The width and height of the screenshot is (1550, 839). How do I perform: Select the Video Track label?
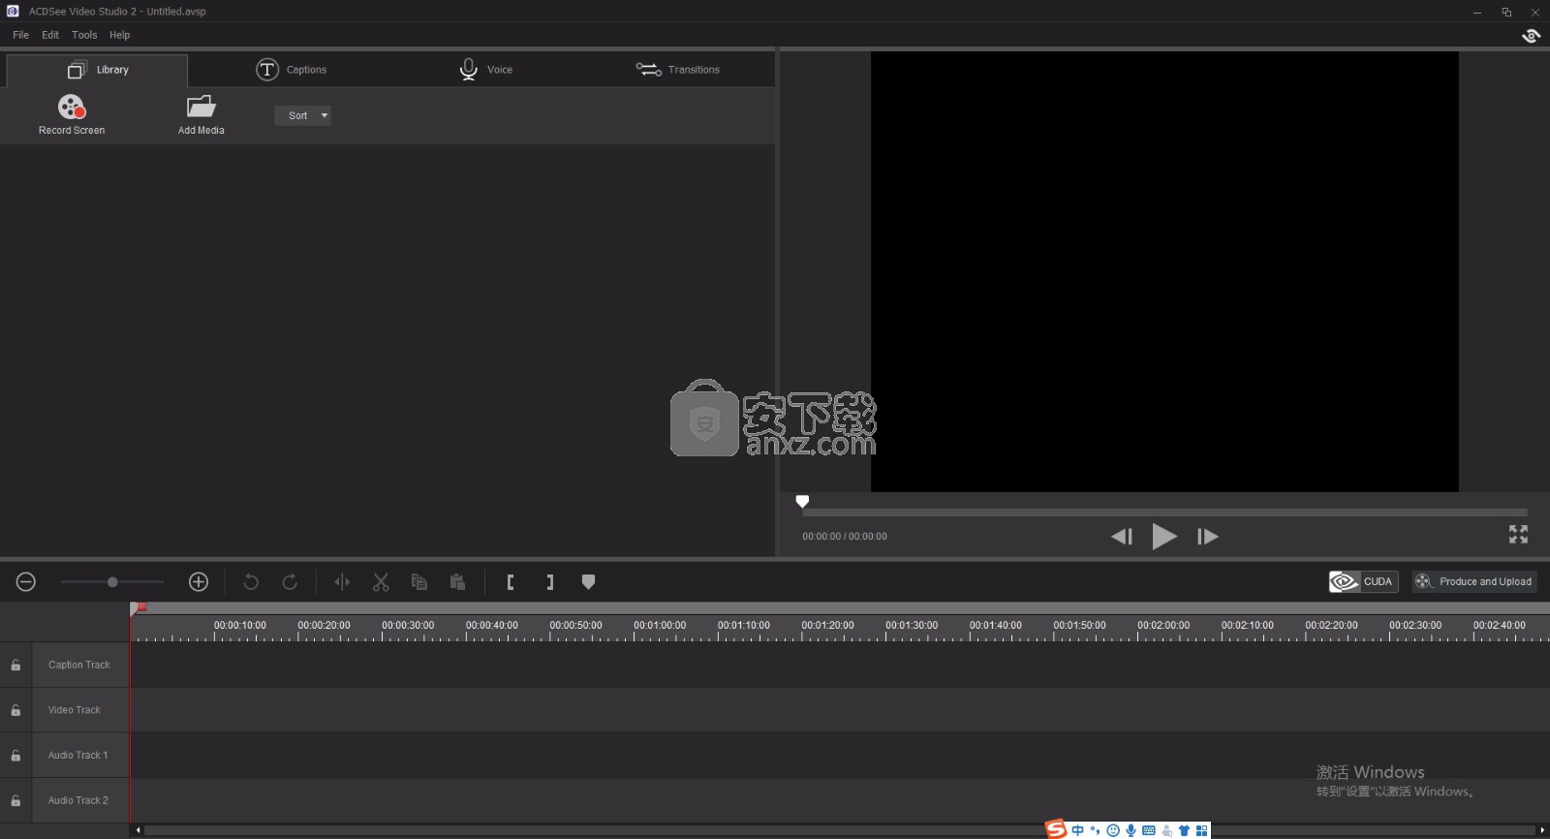click(x=75, y=710)
